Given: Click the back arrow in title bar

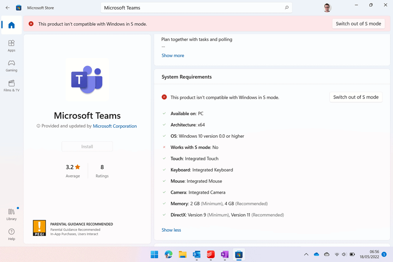Looking at the screenshot, I should click(x=8, y=8).
